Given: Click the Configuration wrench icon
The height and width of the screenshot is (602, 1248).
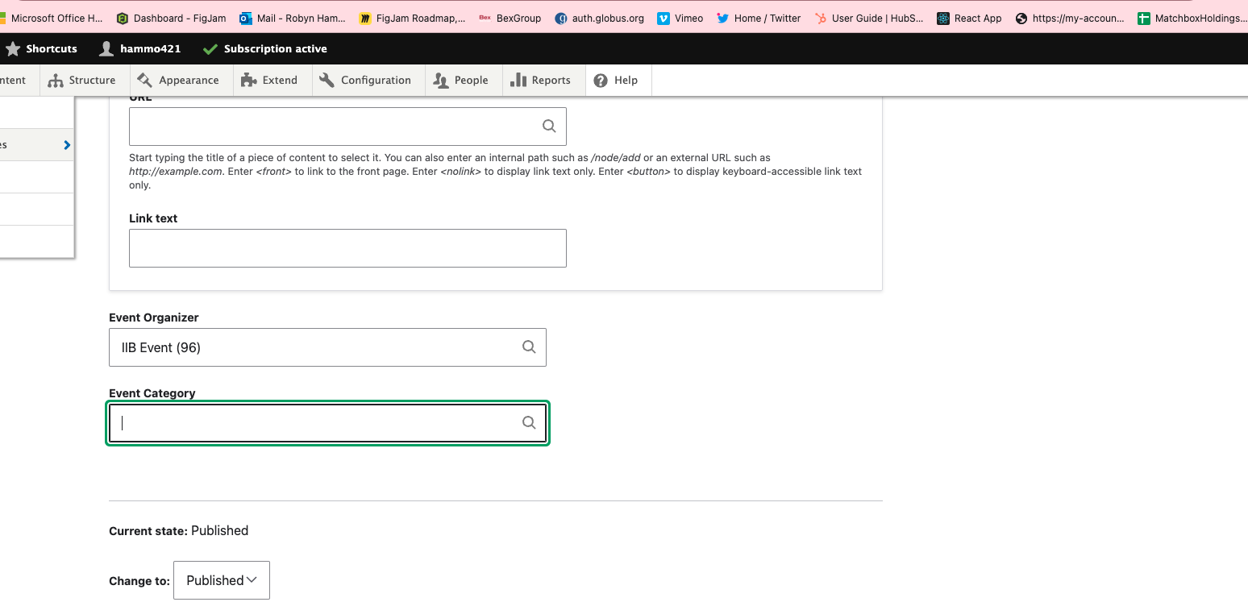Looking at the screenshot, I should point(327,81).
